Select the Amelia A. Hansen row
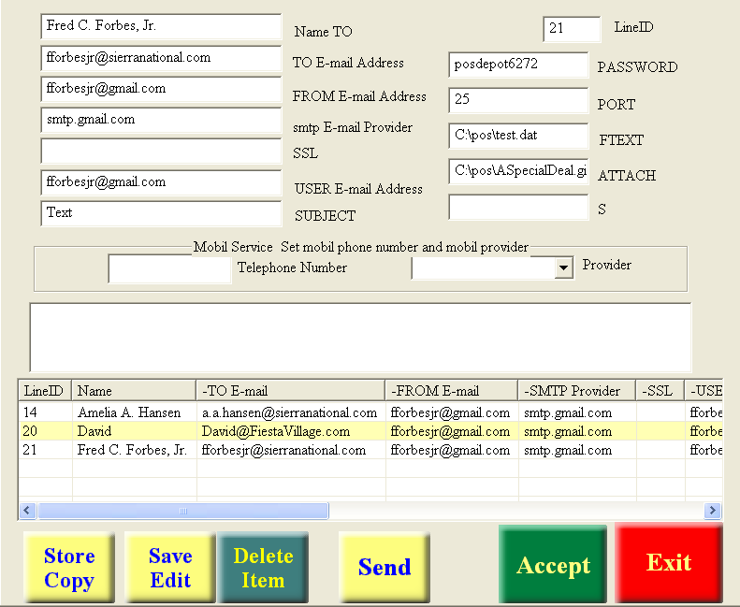This screenshot has width=740, height=607. (x=129, y=412)
